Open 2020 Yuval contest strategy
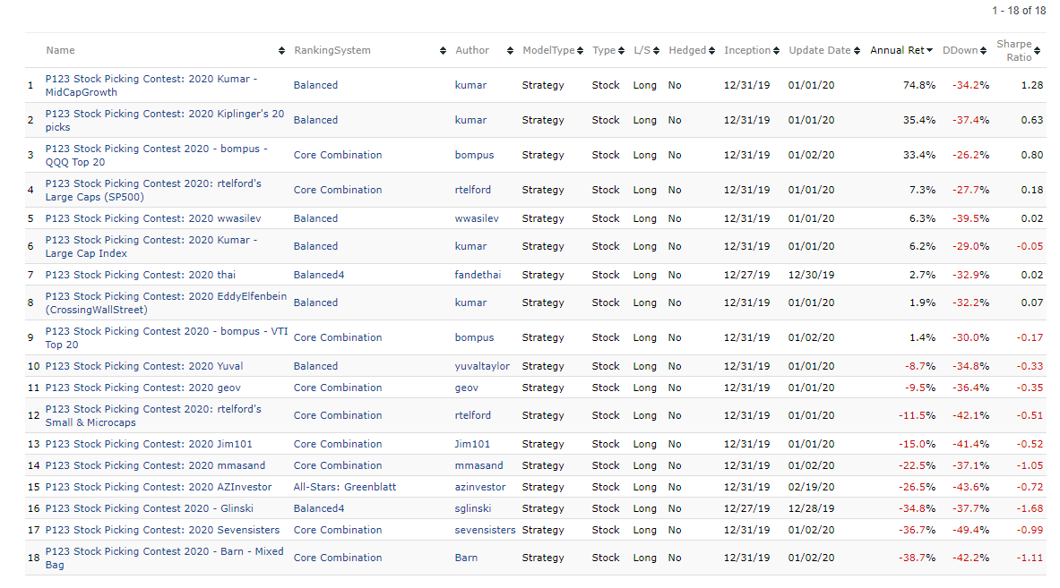This screenshot has height=588, width=1060. tap(144, 366)
